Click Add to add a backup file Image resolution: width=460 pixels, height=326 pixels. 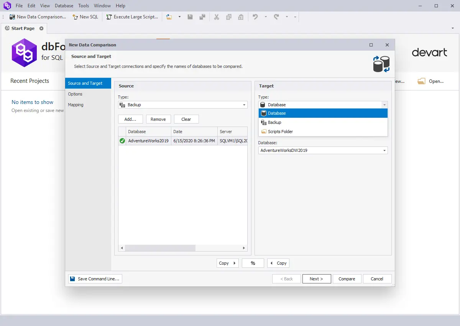click(130, 119)
